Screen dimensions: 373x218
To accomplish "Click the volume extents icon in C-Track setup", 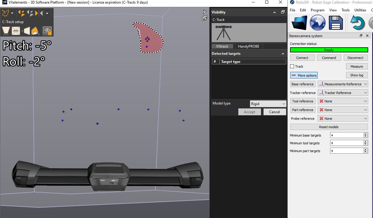I will [x=16, y=31].
